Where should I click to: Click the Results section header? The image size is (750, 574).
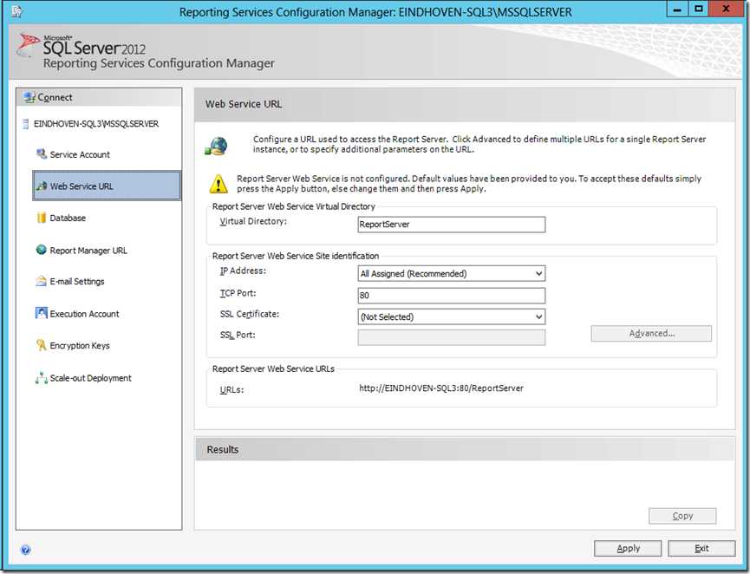pos(465,449)
